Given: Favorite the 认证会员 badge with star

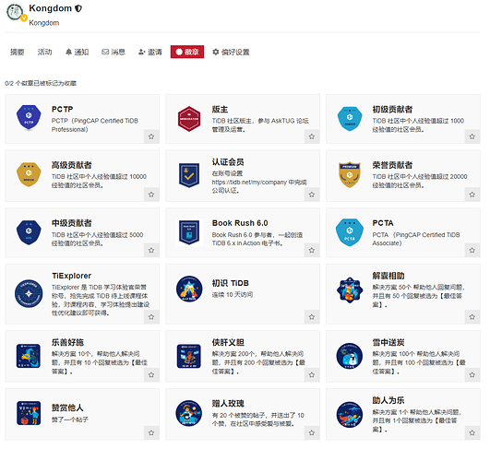Looking at the screenshot, I should click(x=312, y=195).
